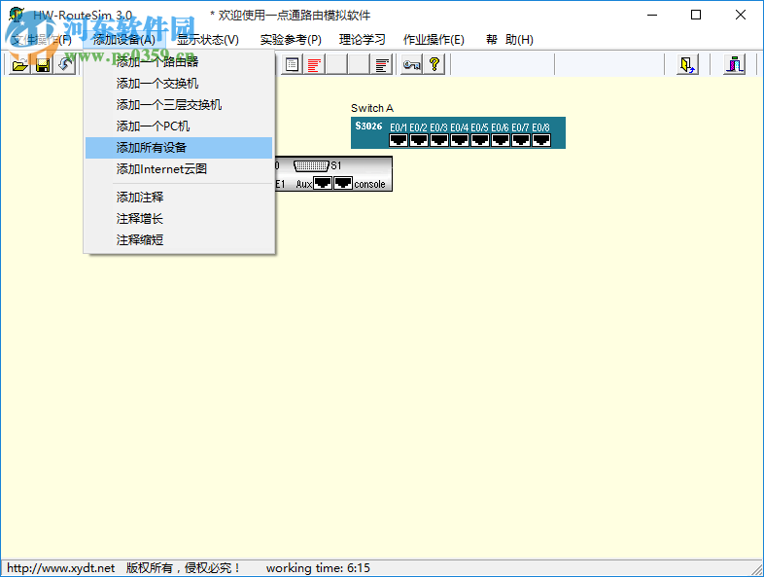The width and height of the screenshot is (764, 577).
Task: Open the 帮助(H) menu
Action: click(509, 40)
